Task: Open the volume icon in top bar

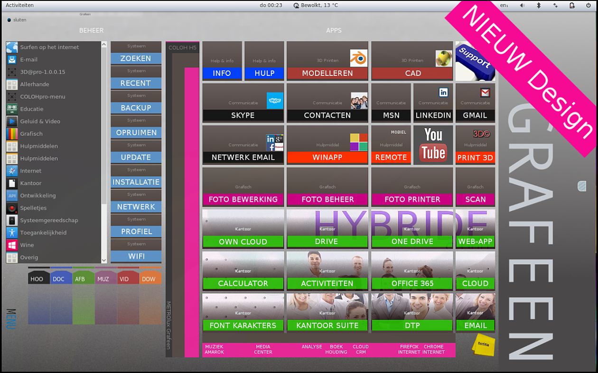Action: tap(522, 5)
